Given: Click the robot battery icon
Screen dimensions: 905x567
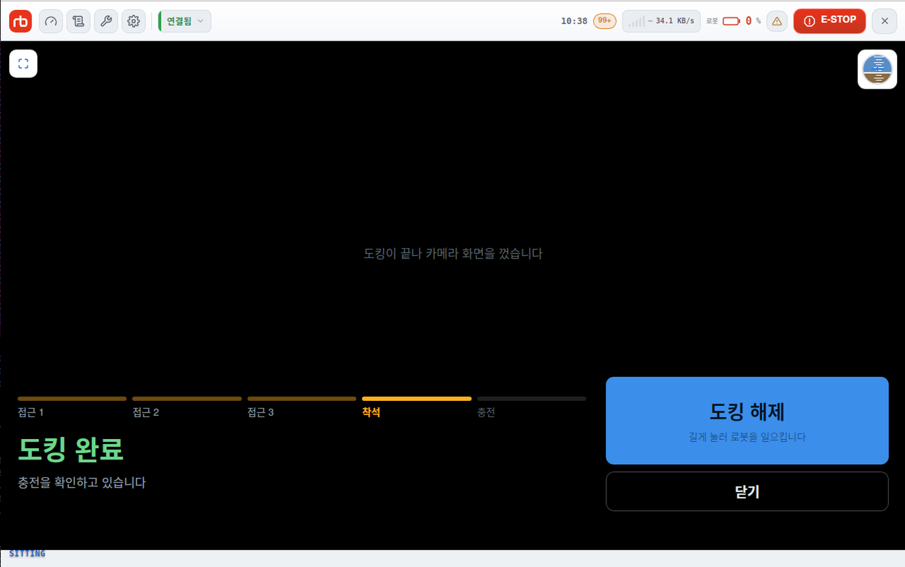Looking at the screenshot, I should point(731,21).
